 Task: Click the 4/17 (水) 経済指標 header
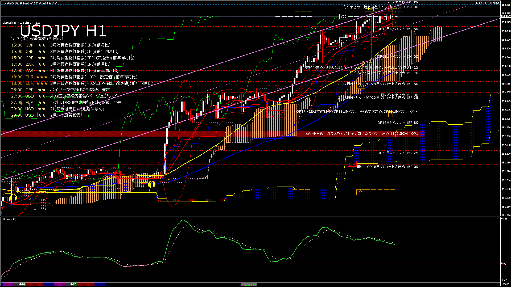36,39
